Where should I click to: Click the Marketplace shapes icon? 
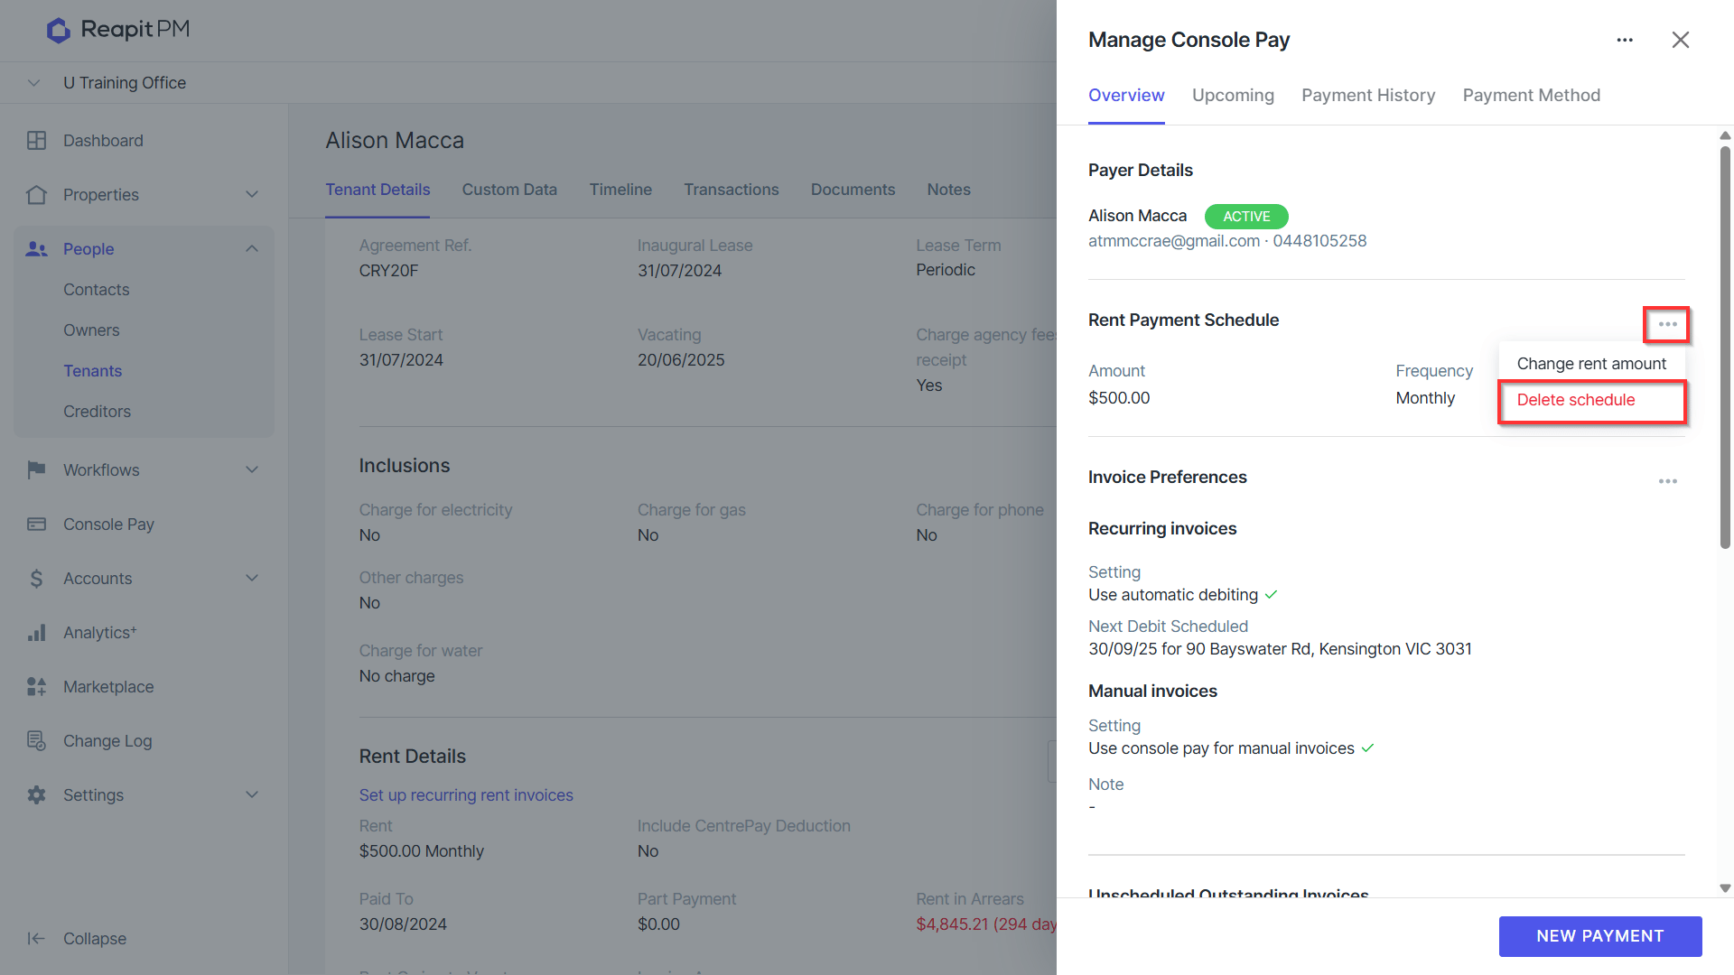click(x=36, y=687)
